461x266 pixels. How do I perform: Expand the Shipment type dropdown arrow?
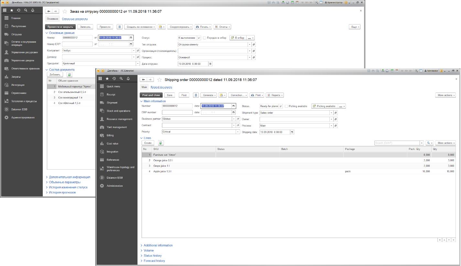click(331, 113)
